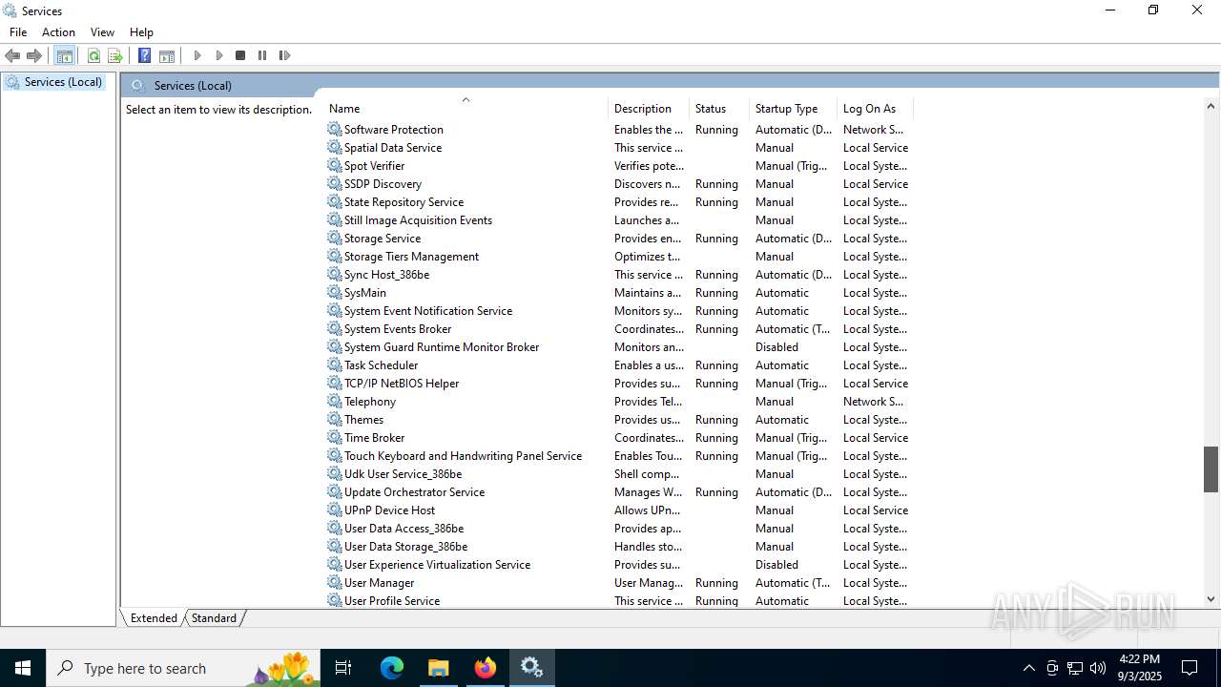The height and width of the screenshot is (687, 1221).
Task: Open the Action menu
Action: (58, 32)
